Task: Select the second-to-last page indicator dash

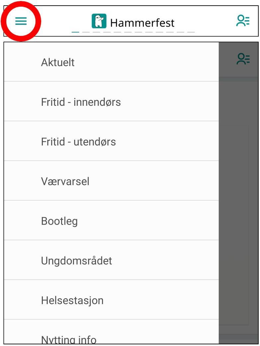Action: (x=180, y=32)
